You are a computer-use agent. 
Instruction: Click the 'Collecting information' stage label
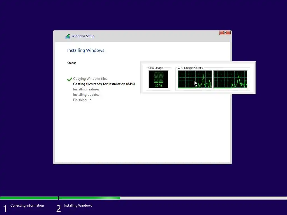click(27, 205)
